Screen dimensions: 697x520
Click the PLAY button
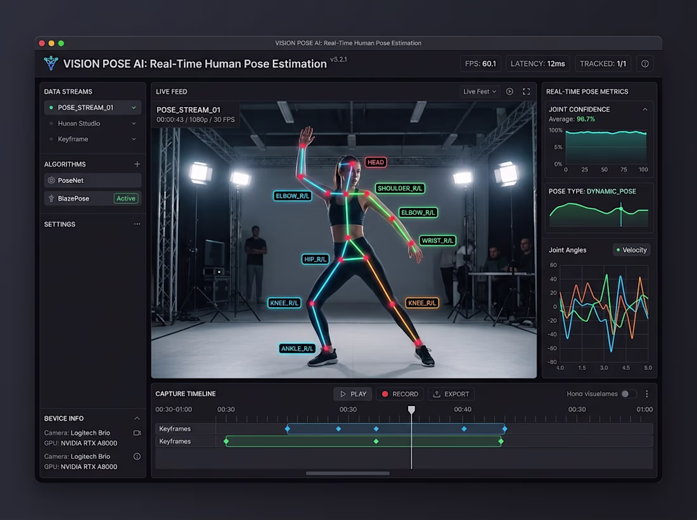click(x=353, y=394)
